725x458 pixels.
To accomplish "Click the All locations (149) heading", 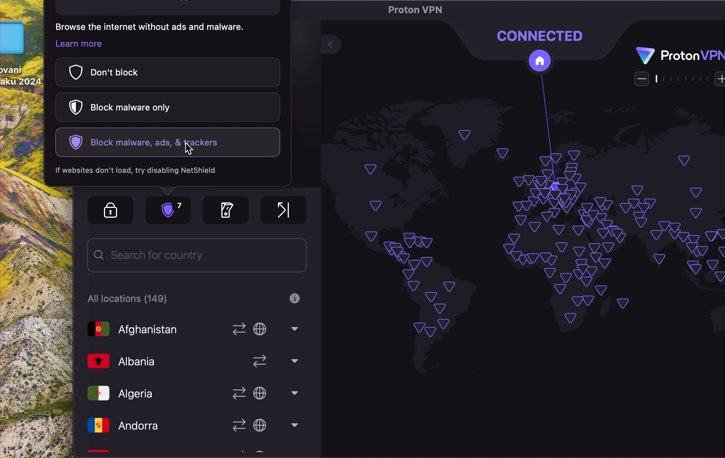I will point(127,299).
